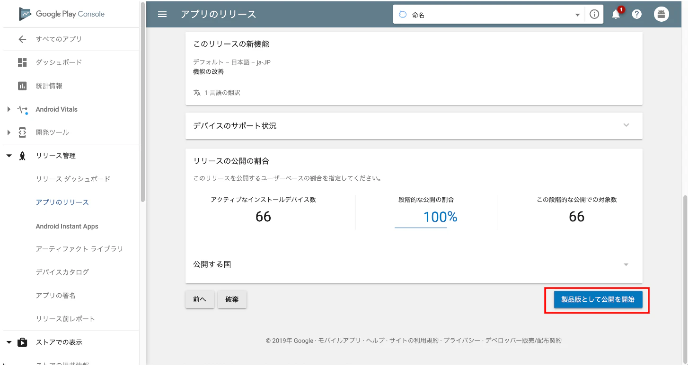The height and width of the screenshot is (368, 688).
Task: Open Android Instant Apps in the sidebar
Action: click(67, 226)
